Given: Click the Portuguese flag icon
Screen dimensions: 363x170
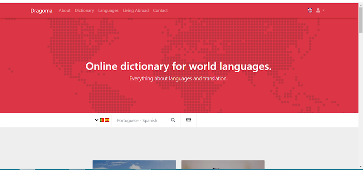Looking at the screenshot, I should click(x=102, y=120).
